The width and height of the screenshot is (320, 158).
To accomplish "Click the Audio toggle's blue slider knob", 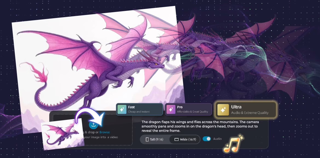I will 208,139.
